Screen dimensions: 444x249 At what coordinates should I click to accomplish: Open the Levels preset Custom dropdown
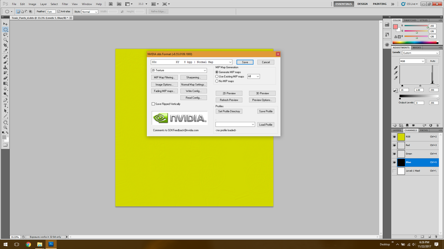click(x=420, y=53)
